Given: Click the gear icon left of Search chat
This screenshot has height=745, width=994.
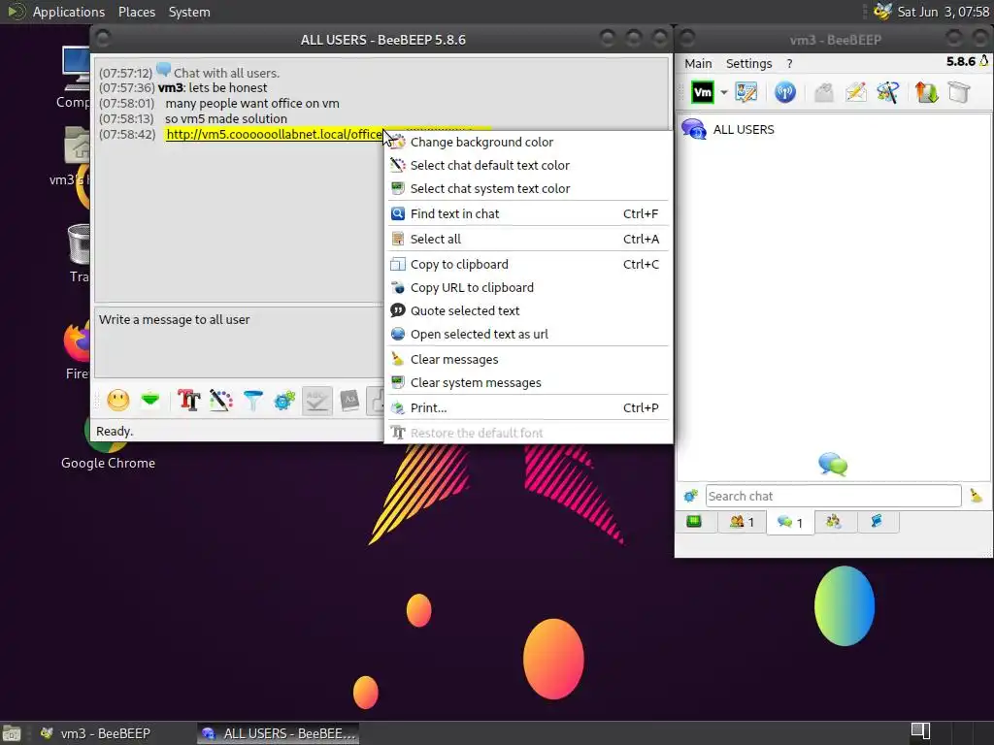Looking at the screenshot, I should 690,496.
